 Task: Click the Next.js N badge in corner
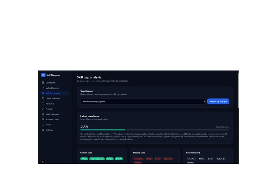[x=43, y=161]
